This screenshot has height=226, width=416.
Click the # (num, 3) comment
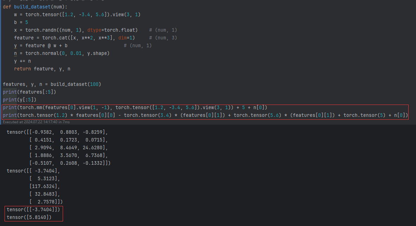(163, 38)
